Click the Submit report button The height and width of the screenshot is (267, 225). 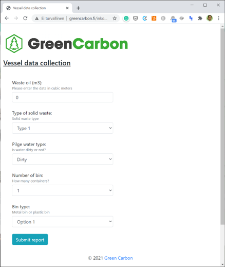30,239
